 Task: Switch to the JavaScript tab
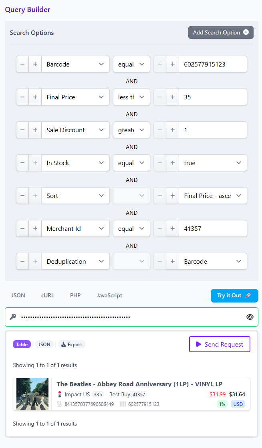pos(109,295)
